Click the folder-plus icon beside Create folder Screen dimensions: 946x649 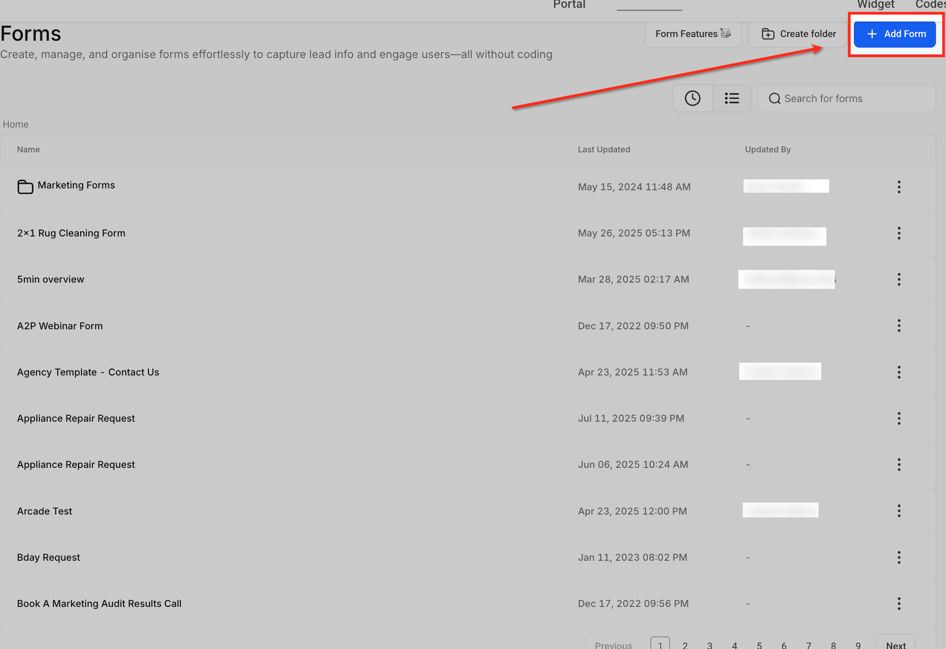coord(768,33)
